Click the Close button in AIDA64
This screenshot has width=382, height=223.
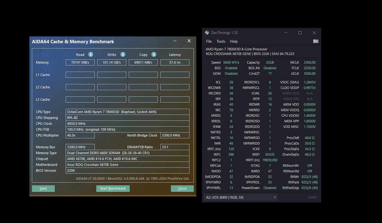[x=182, y=188]
